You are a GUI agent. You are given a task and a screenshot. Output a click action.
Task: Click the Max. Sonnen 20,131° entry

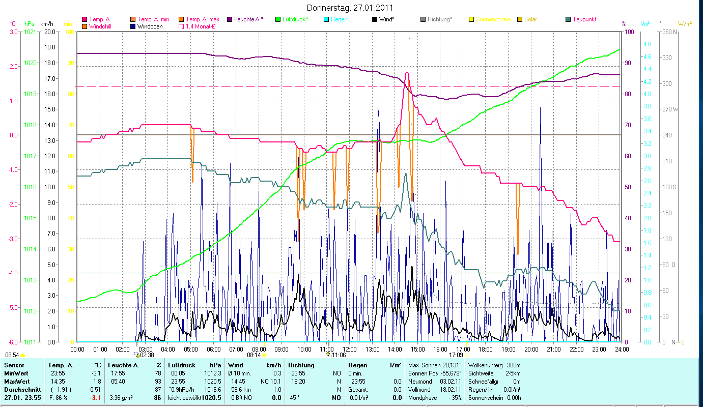point(434,365)
